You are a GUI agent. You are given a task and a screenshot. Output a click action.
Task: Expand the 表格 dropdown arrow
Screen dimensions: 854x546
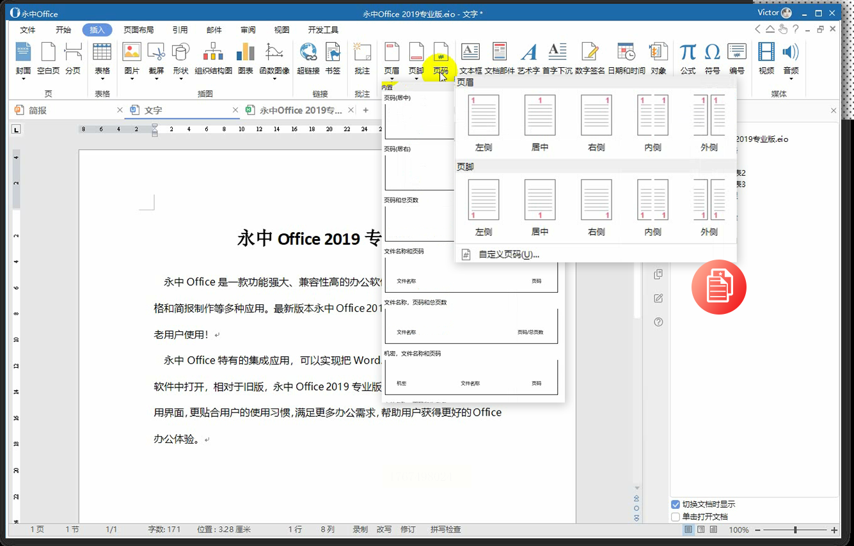point(102,79)
